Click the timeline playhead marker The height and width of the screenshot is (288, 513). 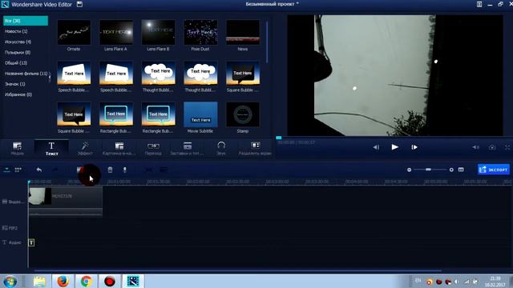(x=29, y=182)
